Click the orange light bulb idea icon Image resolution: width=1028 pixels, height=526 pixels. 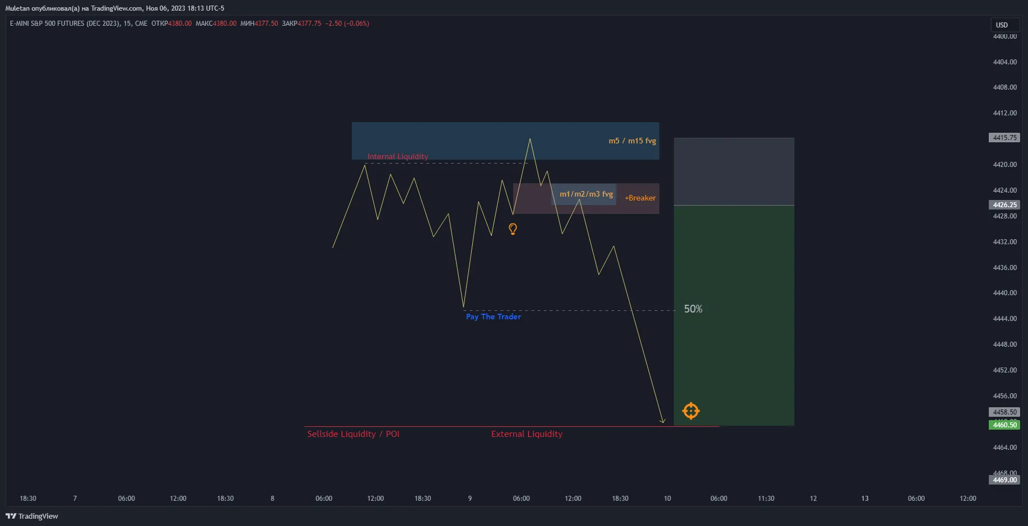click(x=513, y=229)
